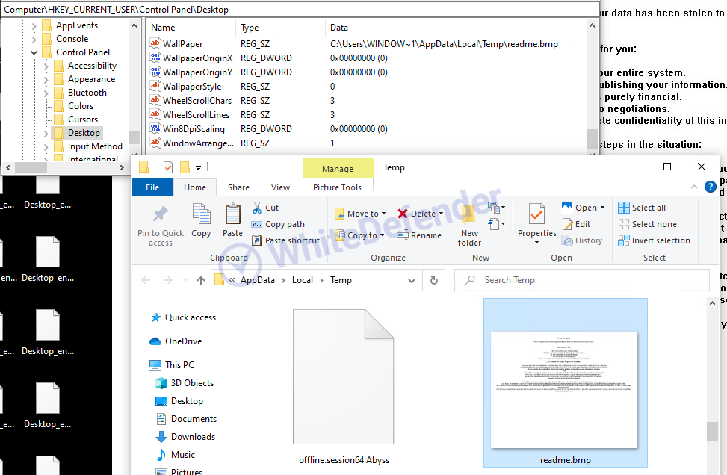Click the Data column header in Registry Editor

coord(455,28)
